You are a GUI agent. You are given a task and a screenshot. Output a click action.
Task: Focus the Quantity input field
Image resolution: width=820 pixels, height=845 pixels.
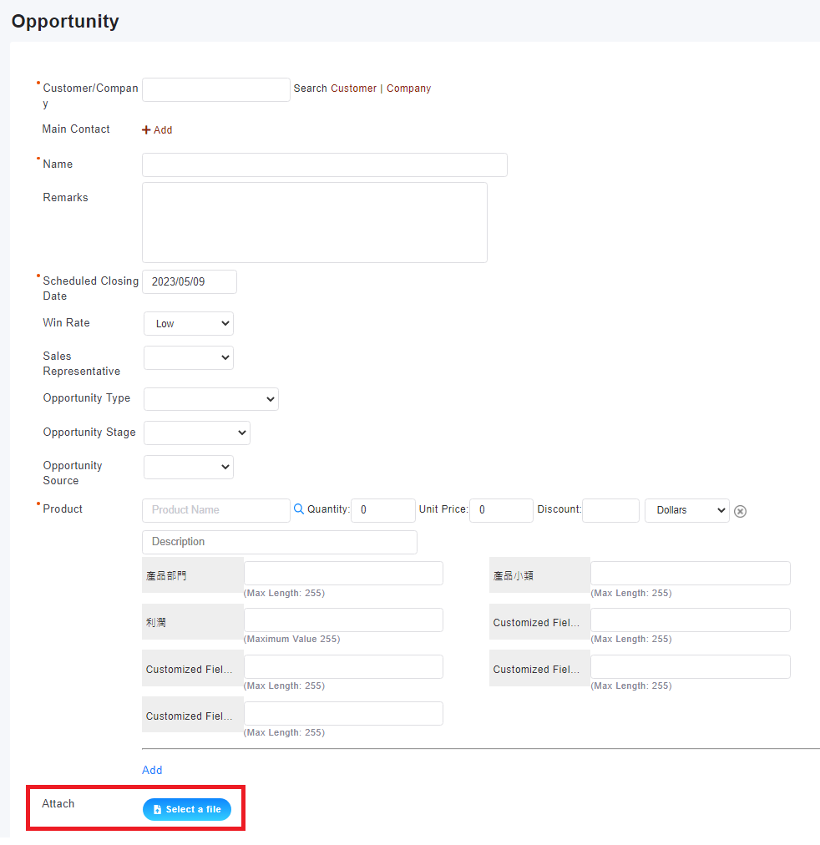click(x=382, y=510)
